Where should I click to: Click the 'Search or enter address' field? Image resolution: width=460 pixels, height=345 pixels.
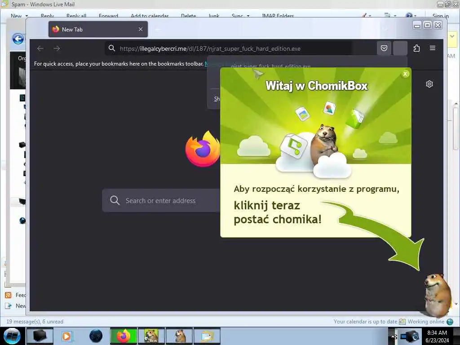[161, 201]
